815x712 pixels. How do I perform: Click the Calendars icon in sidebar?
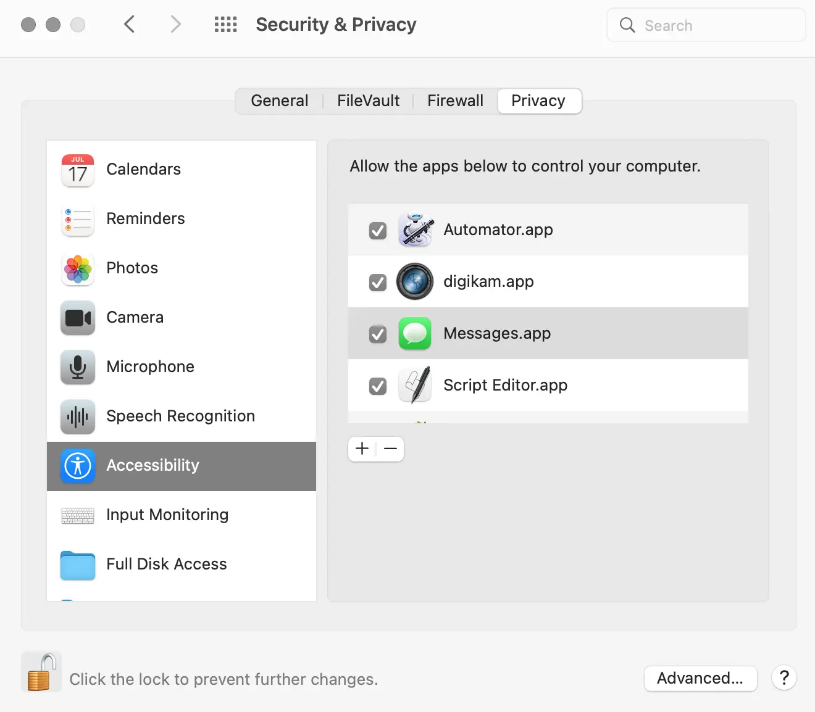[x=78, y=170]
